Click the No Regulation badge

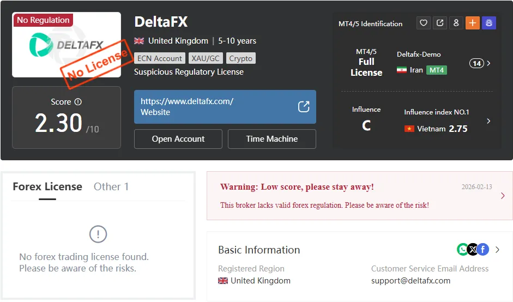43,20
